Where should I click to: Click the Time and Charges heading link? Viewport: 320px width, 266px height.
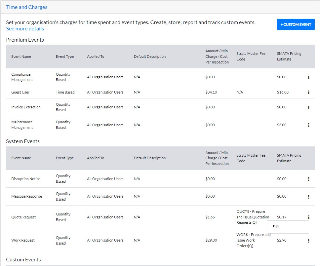click(27, 7)
